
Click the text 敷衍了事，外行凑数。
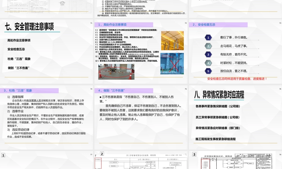234,37
